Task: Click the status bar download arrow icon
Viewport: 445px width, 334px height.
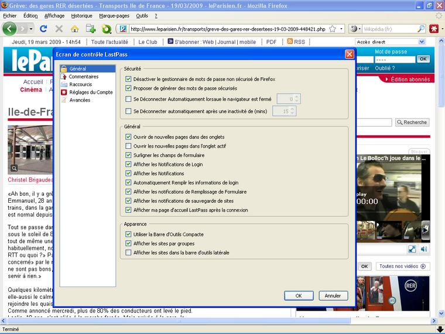Action: (440, 329)
